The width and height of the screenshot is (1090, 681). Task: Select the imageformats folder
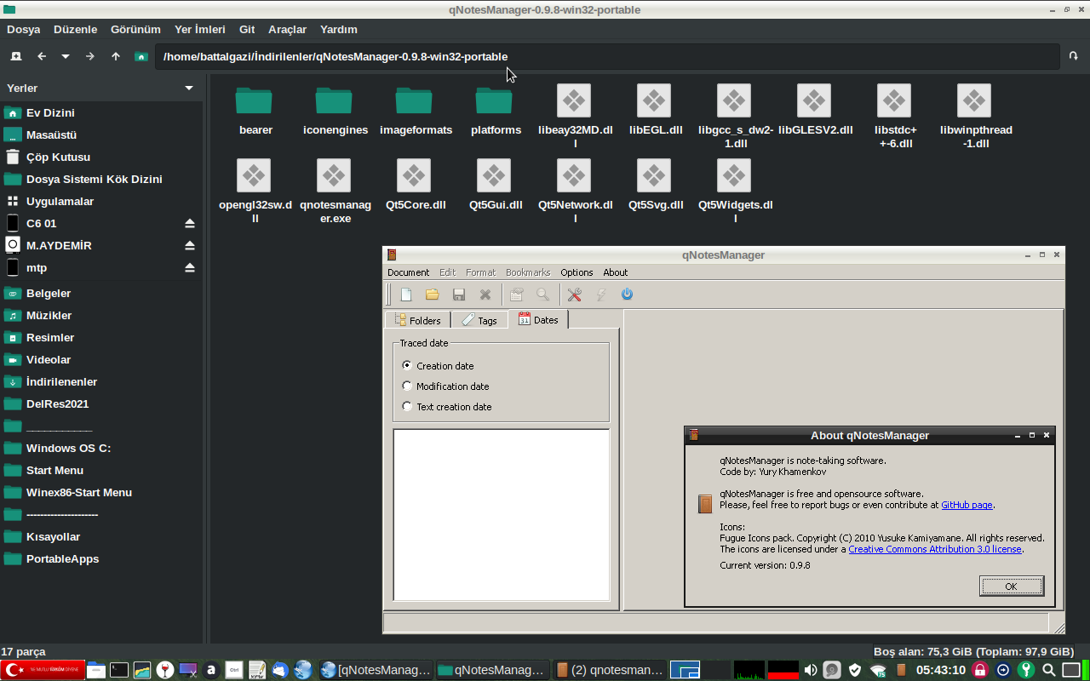click(x=414, y=100)
